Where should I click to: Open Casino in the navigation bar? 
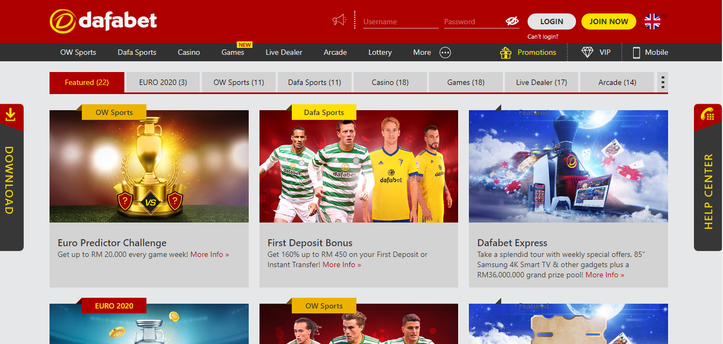coord(188,52)
